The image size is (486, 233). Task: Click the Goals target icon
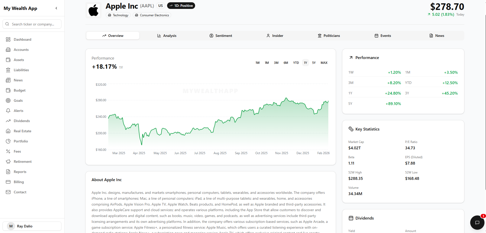[x=8, y=100]
